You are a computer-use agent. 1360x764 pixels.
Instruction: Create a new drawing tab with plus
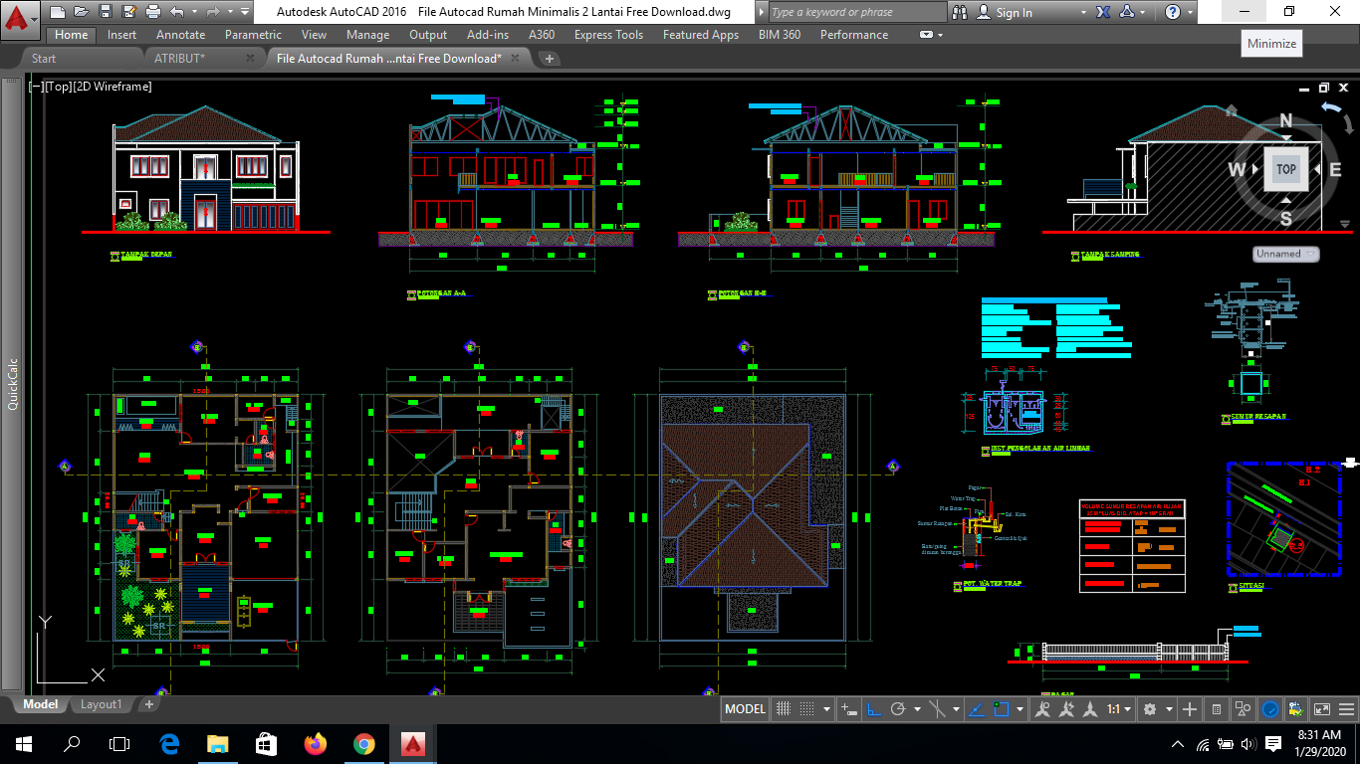click(x=549, y=59)
